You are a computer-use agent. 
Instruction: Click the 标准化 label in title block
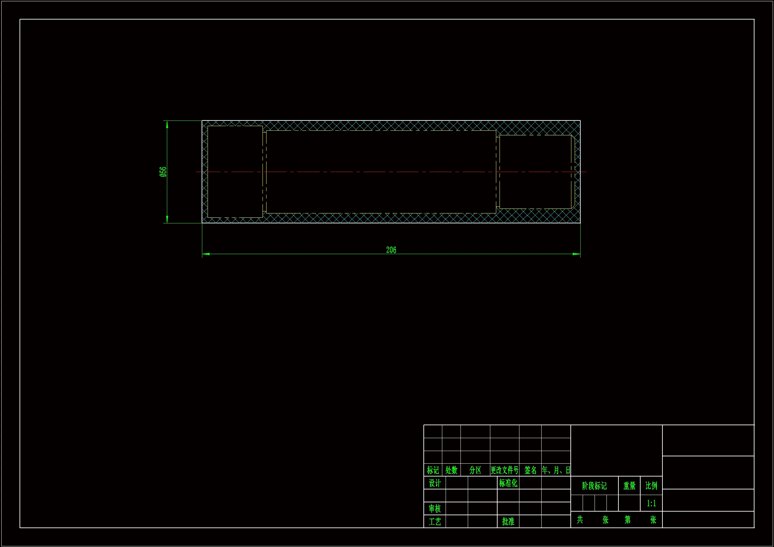pyautogui.click(x=508, y=483)
